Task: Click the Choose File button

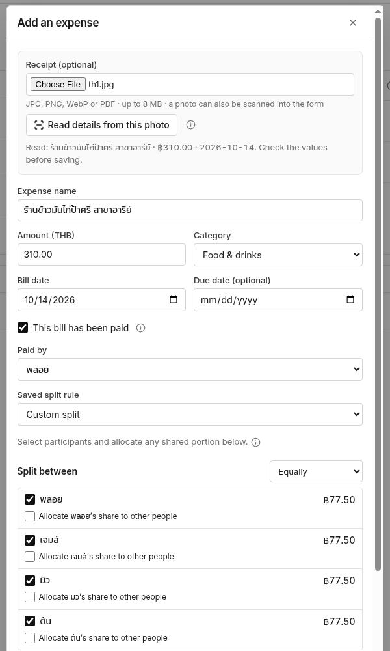Action: pos(58,84)
